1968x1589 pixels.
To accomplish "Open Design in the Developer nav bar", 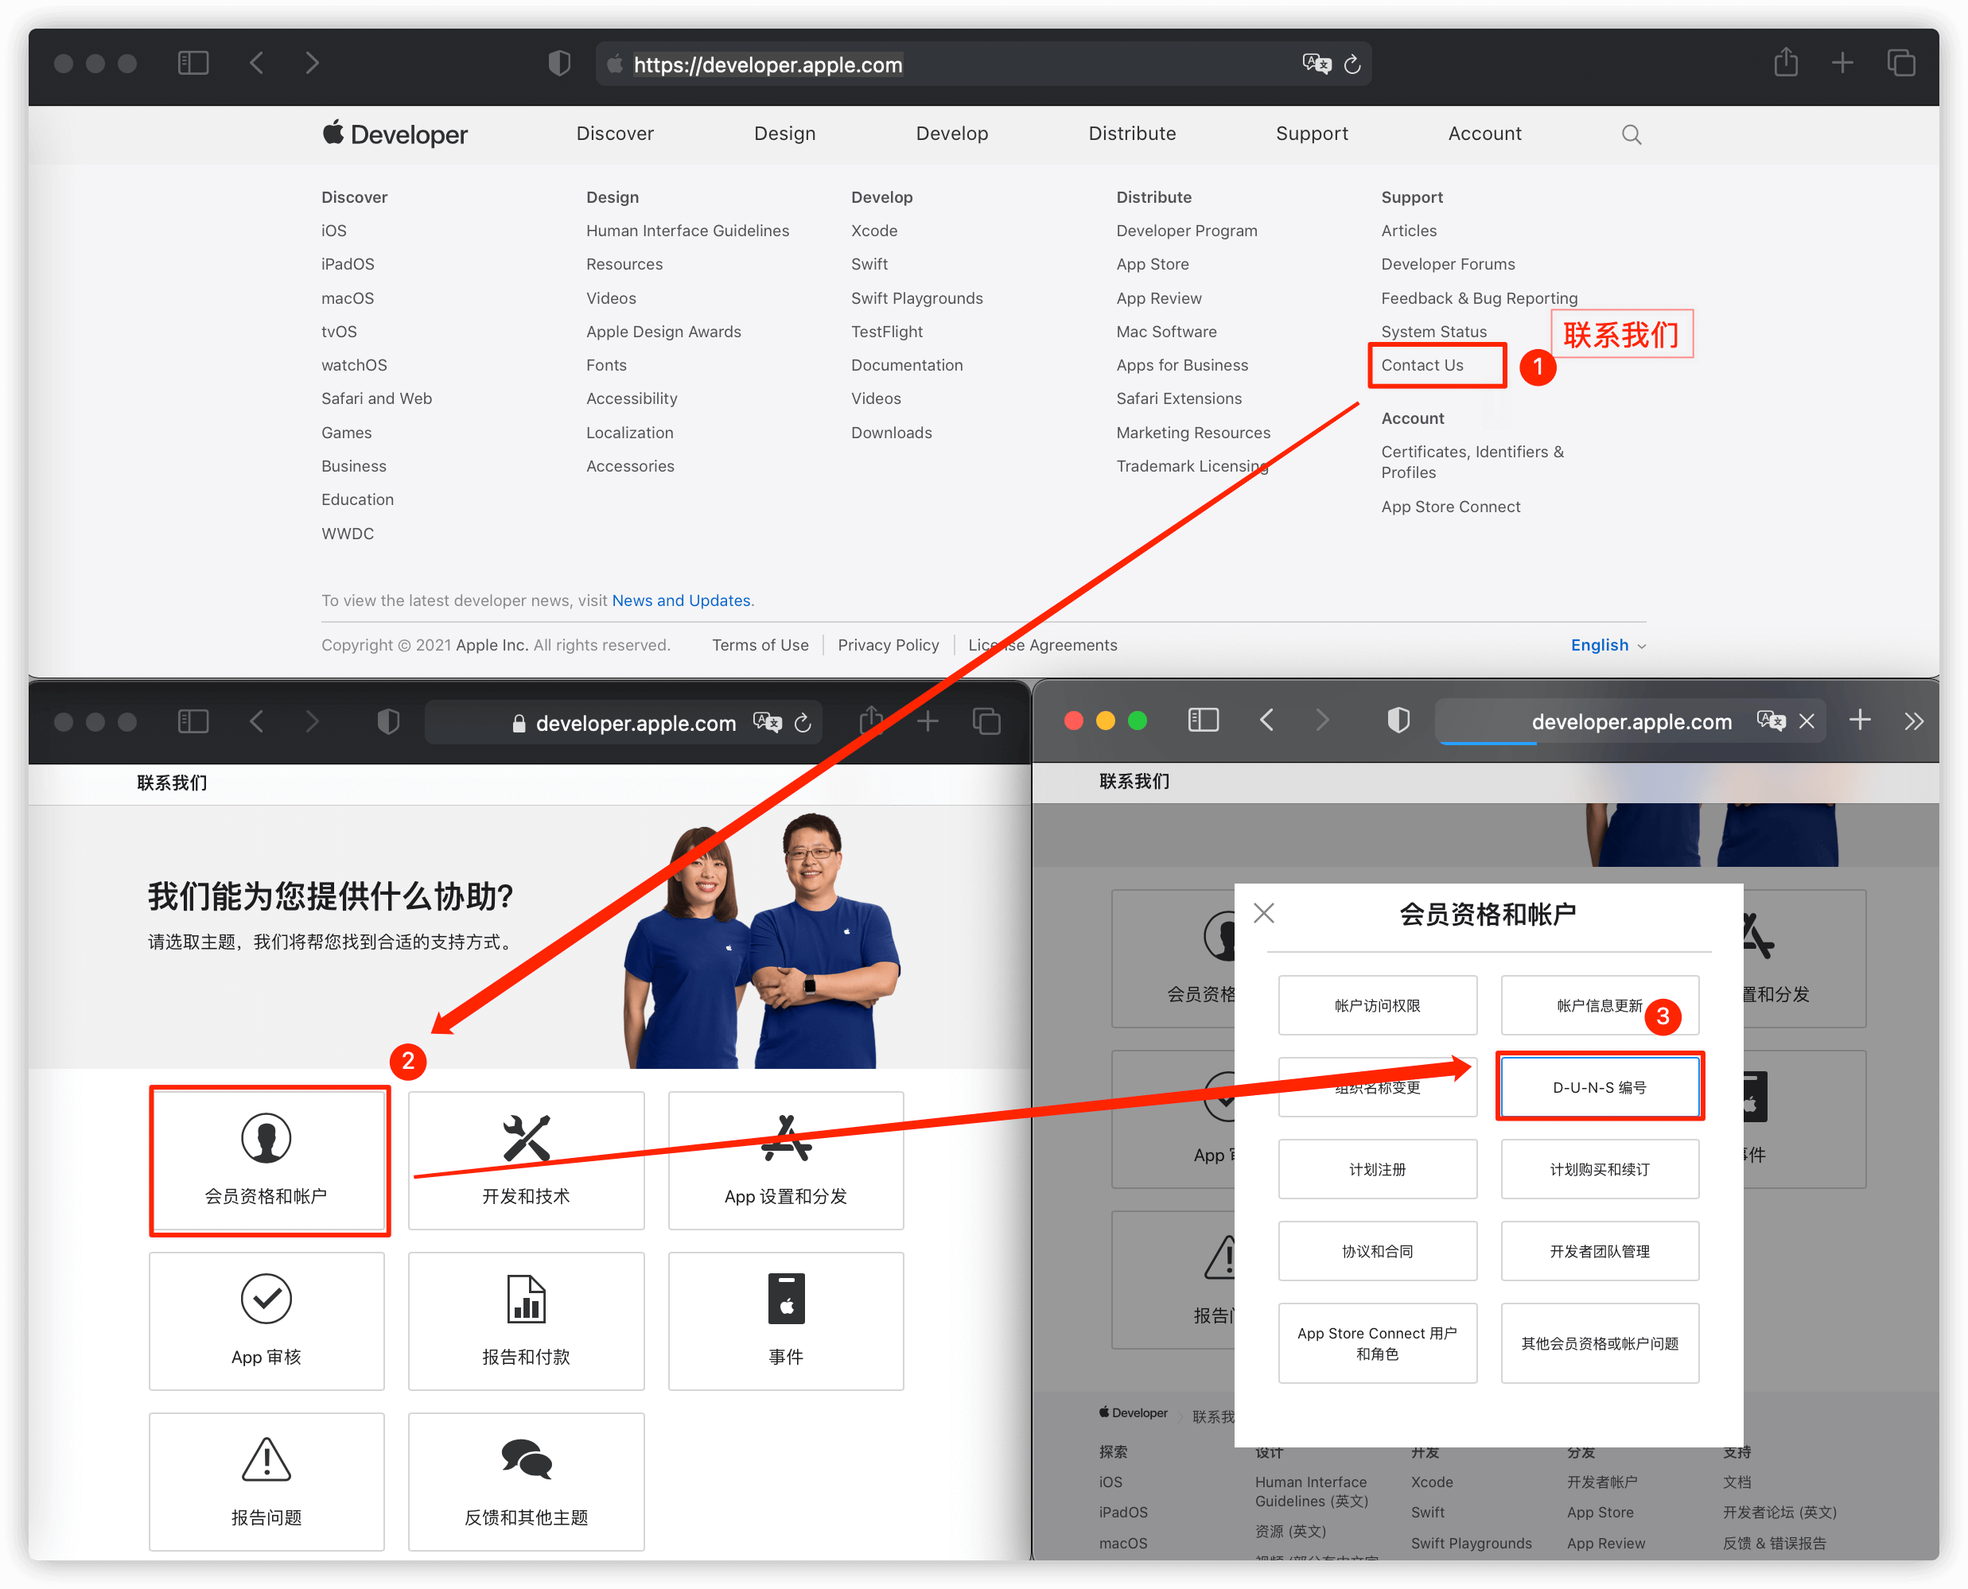I will [x=784, y=134].
